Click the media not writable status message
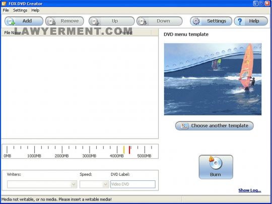 click(x=56, y=199)
